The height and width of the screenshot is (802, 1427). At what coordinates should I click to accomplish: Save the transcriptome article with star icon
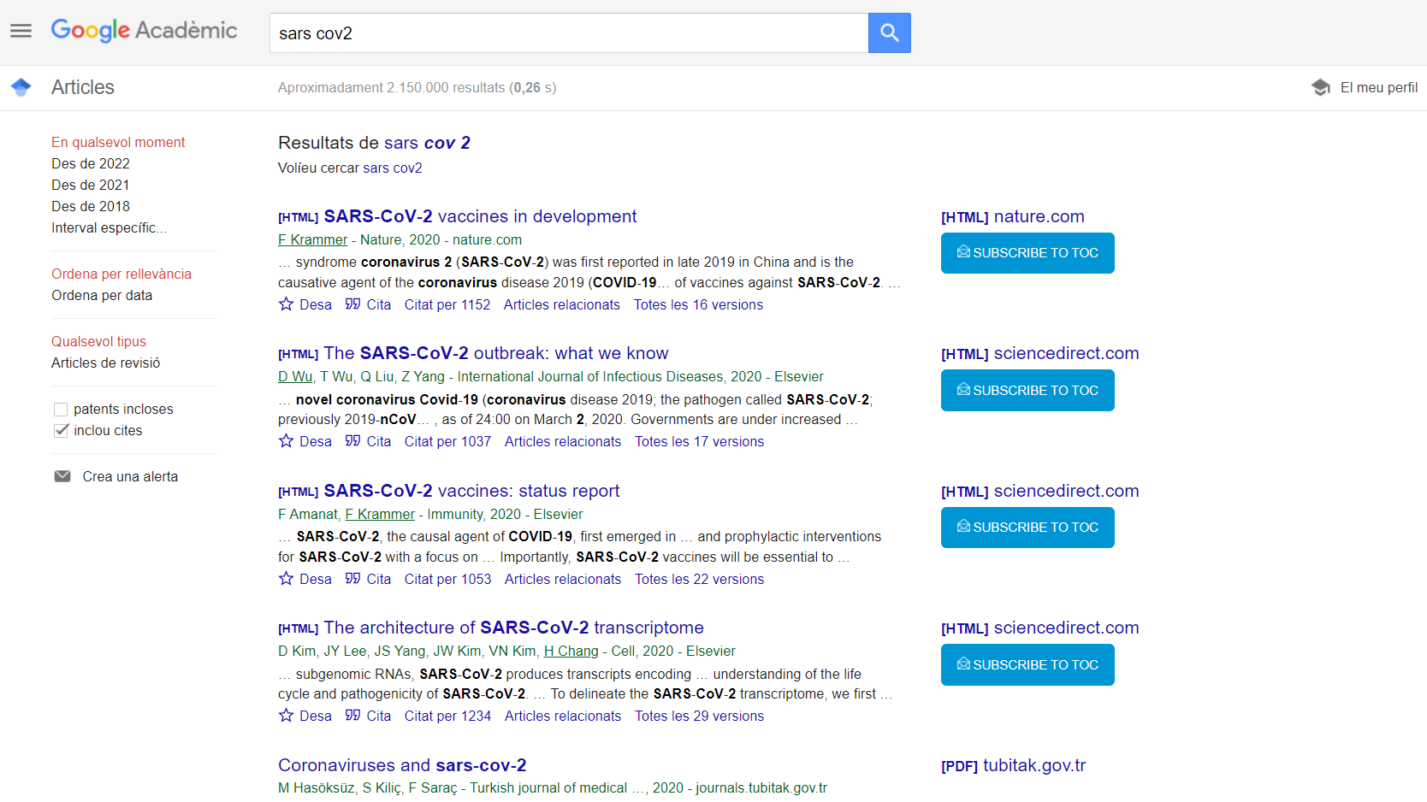click(x=287, y=716)
